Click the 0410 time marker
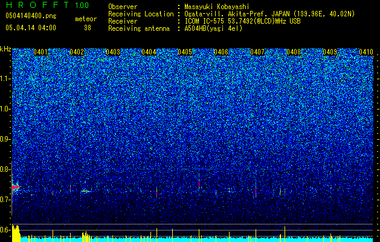Screen dimensions: 380x242 (x=366, y=52)
